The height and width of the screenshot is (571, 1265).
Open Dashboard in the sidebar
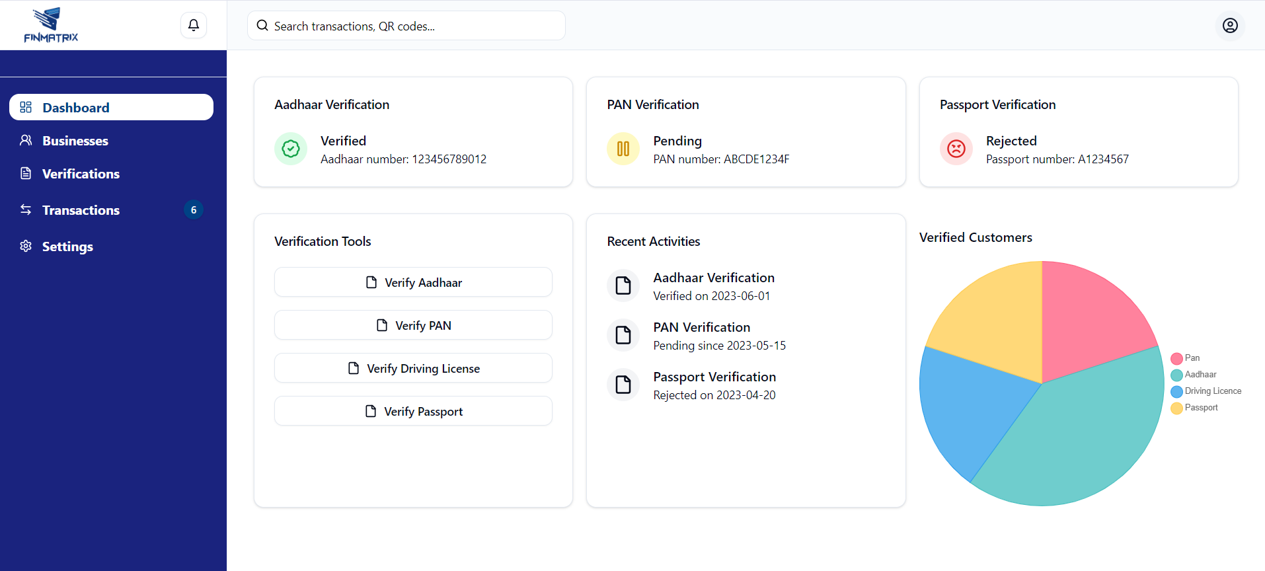click(111, 107)
